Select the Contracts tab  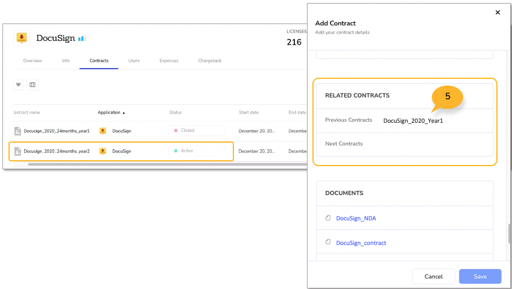(x=99, y=61)
